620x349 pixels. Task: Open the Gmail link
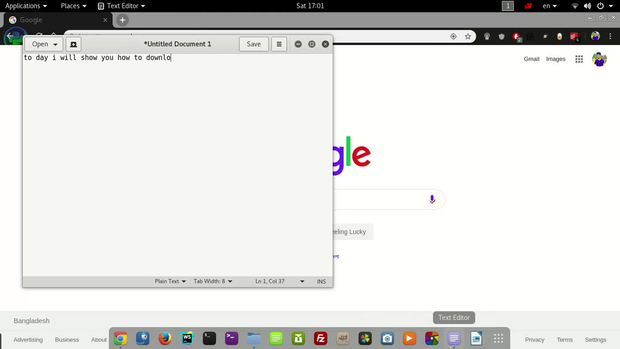coord(531,59)
